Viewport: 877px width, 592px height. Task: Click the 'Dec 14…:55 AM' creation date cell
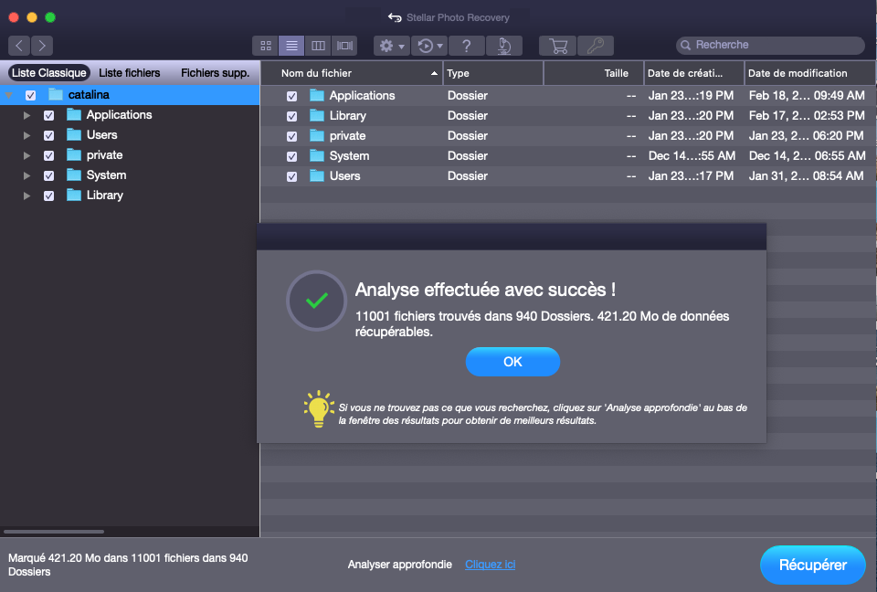(x=692, y=156)
